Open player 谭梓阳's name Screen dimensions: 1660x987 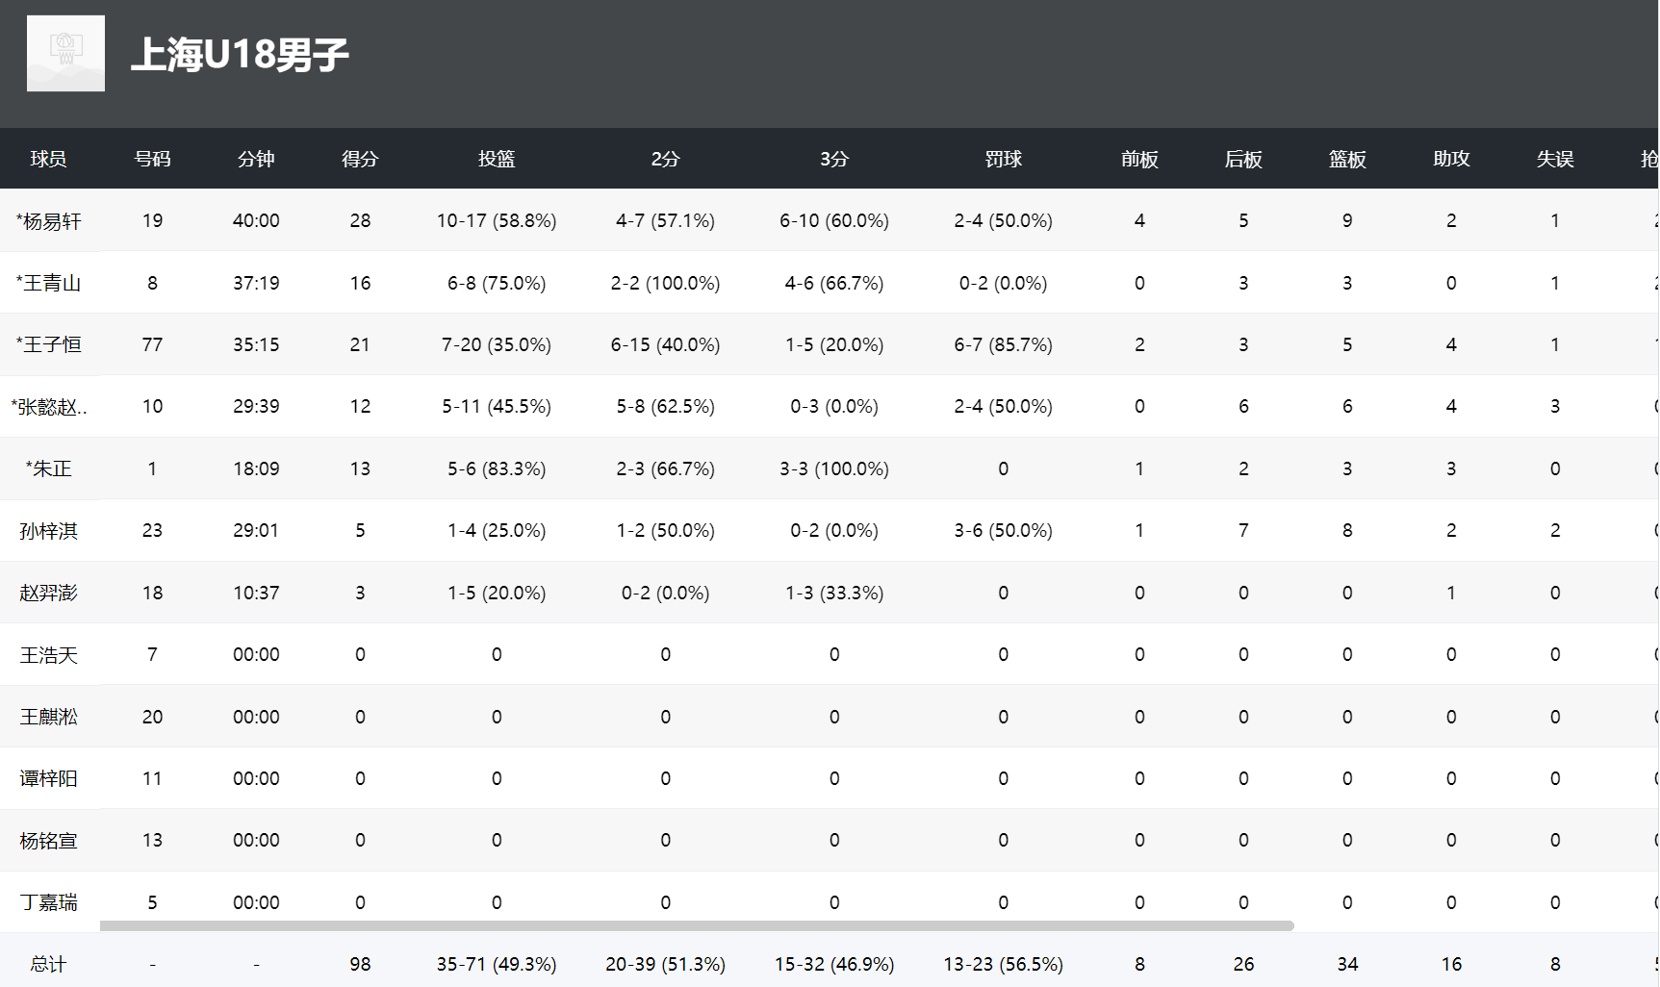[49, 778]
